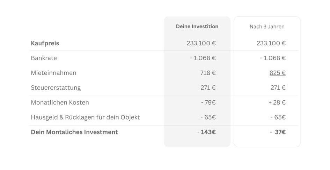Select the Bankrate row label
Viewport: 330px width, 170px height.
[44, 58]
